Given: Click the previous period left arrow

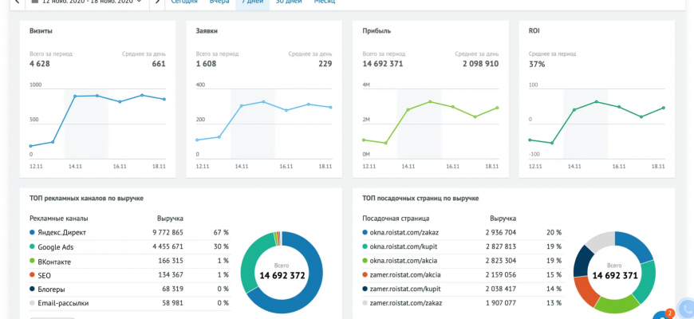Looking at the screenshot, I should click(x=17, y=2).
